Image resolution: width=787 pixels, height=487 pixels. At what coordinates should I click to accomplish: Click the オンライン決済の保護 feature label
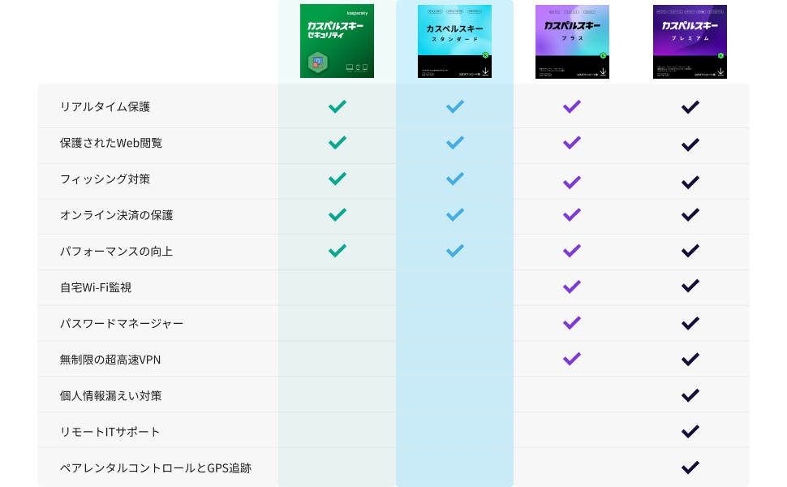tap(116, 215)
